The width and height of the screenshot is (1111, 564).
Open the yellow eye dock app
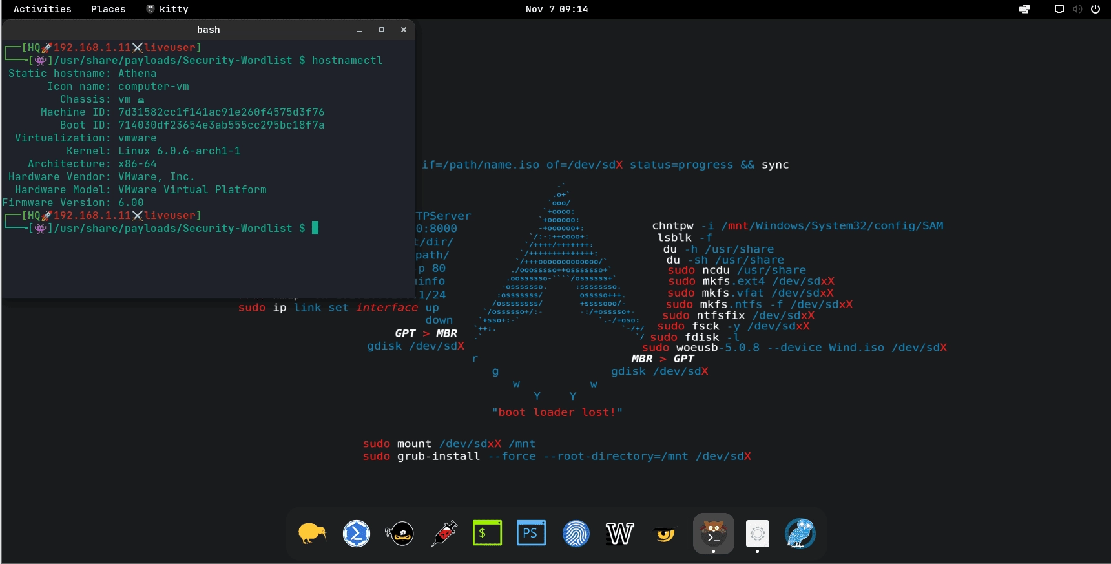(664, 534)
